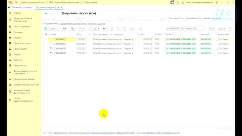Image resolution: width=242 pixels, height=136 pixels.
Task: Click the Валюта column header
Action: coord(158,34)
